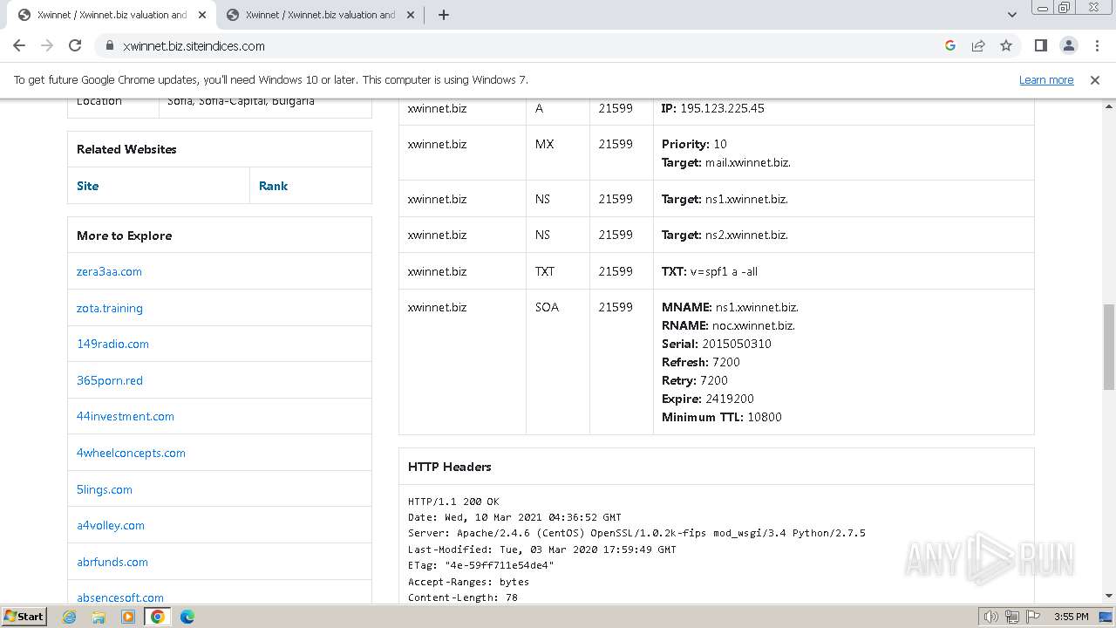Open Chrome profile avatar
This screenshot has height=628, width=1116.
point(1069,45)
